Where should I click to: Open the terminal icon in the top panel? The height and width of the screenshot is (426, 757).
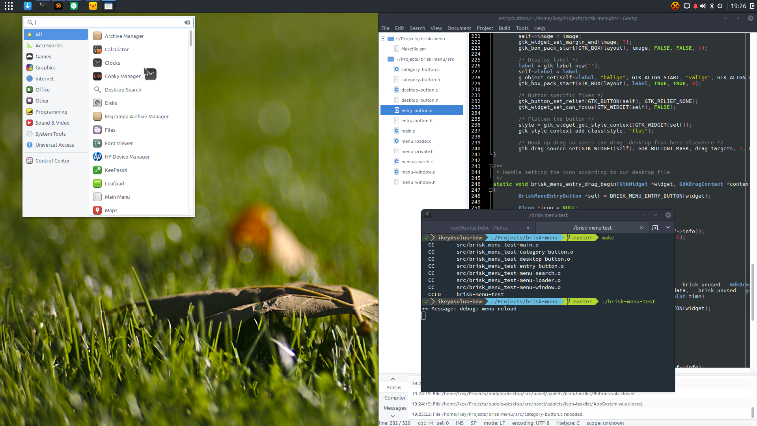tap(43, 6)
